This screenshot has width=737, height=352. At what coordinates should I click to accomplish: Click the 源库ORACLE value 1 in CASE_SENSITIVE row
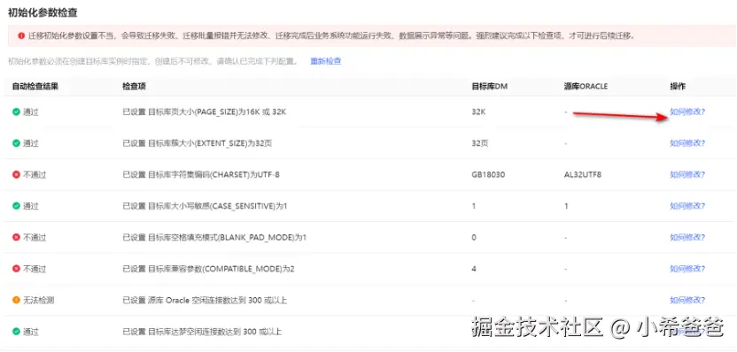click(x=566, y=206)
